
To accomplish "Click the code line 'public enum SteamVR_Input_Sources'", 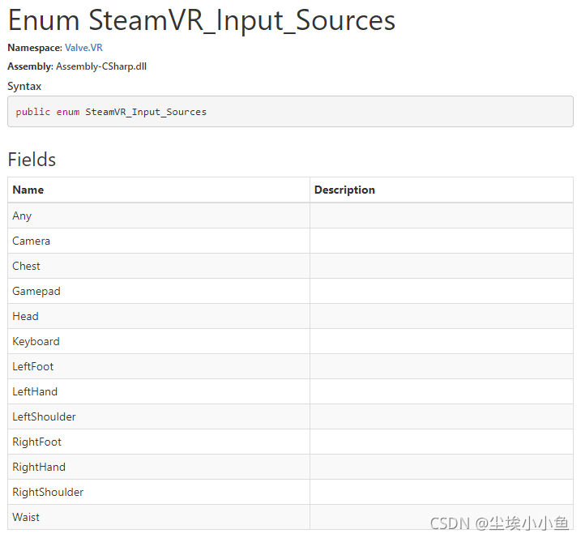I will pyautogui.click(x=111, y=112).
